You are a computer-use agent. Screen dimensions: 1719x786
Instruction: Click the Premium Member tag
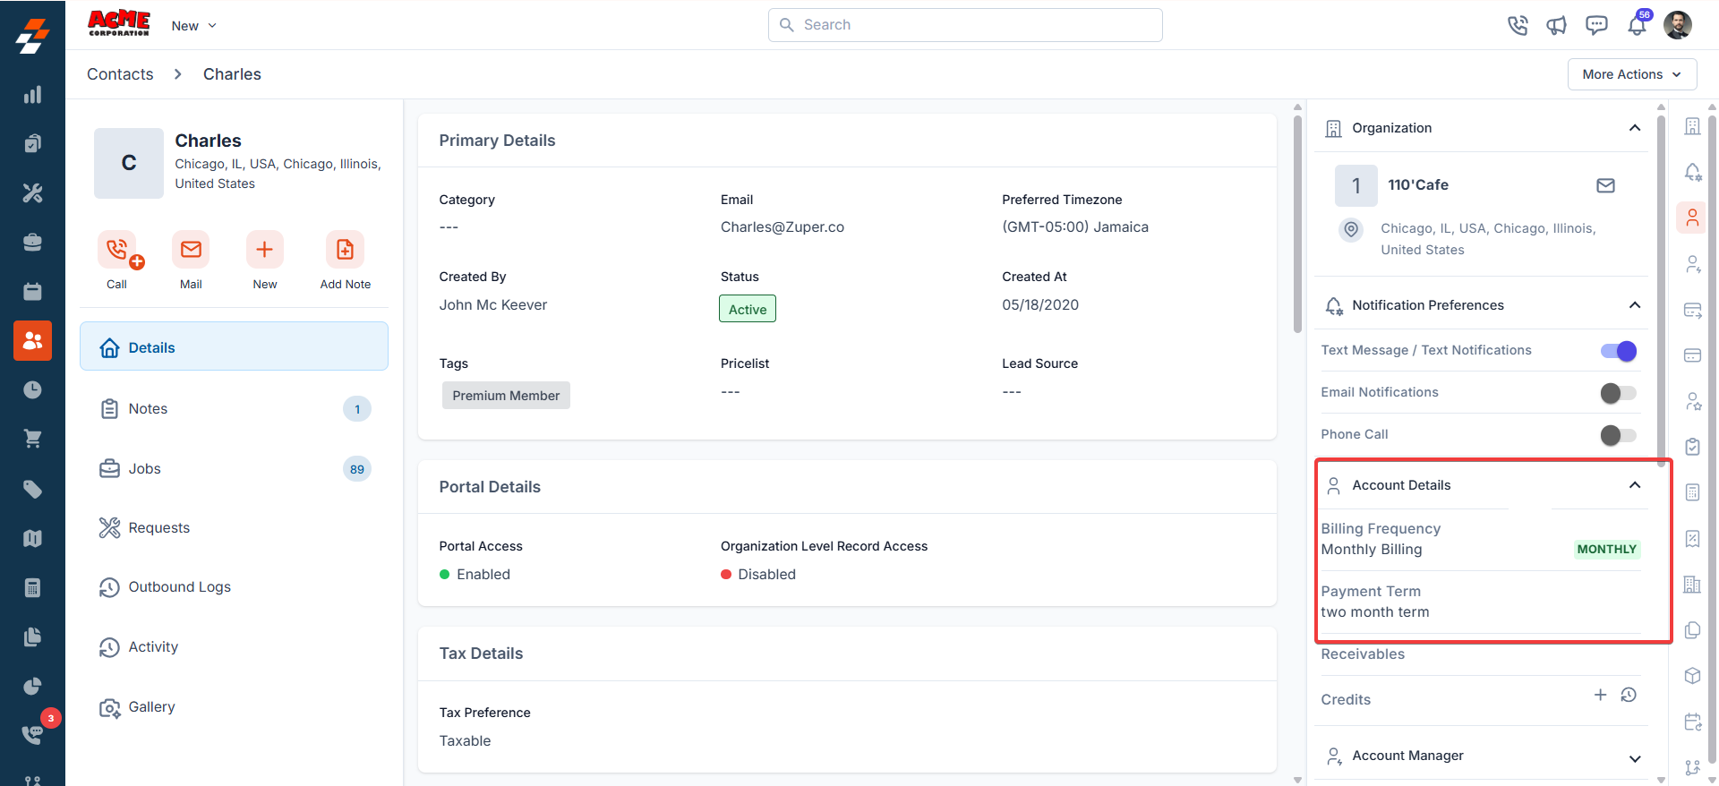(506, 396)
